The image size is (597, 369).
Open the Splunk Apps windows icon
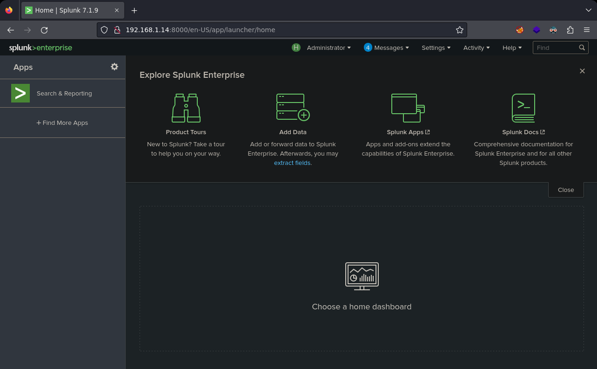(x=408, y=108)
